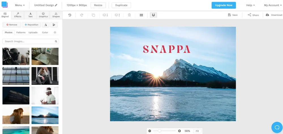
Task: Click the pencil edit icon beside the title
Action: (56, 5)
